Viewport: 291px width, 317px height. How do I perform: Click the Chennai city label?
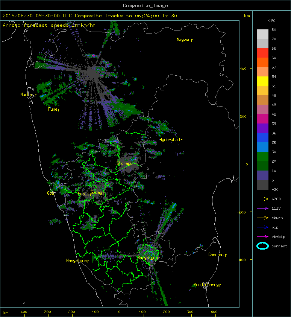216,255
